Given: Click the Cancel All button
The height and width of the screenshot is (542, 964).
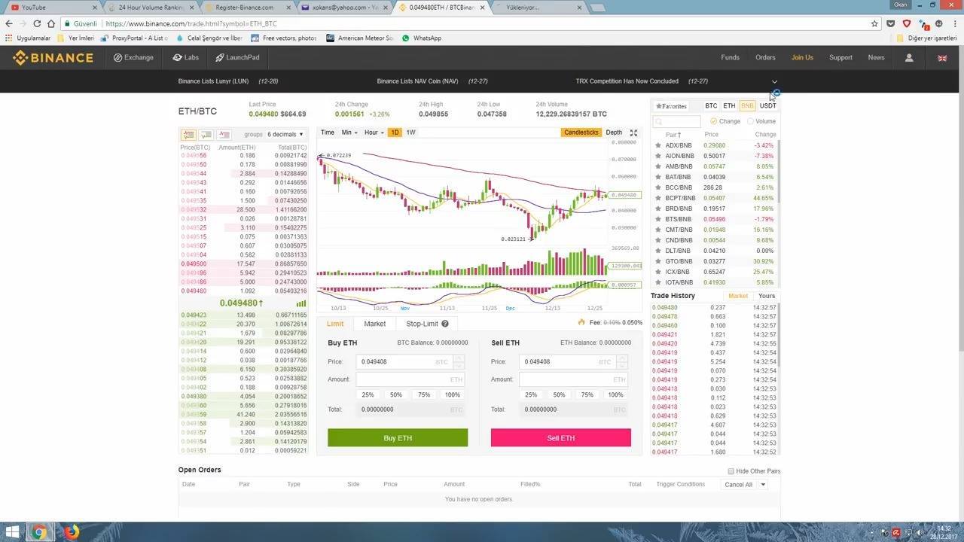Looking at the screenshot, I should 738,485.
